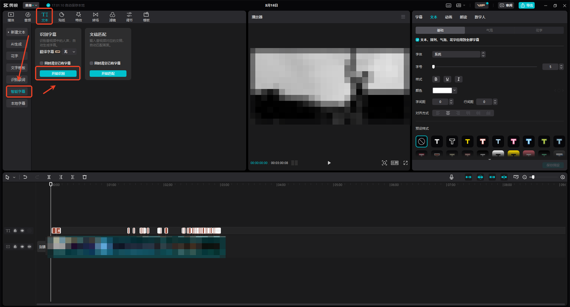This screenshot has height=307, width=570.
Task: Enable 同时清空已有字幕 under 识别字幕
Action: point(42,63)
